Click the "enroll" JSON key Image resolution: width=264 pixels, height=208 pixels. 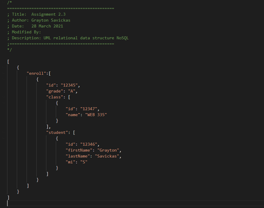pyautogui.click(x=36, y=73)
